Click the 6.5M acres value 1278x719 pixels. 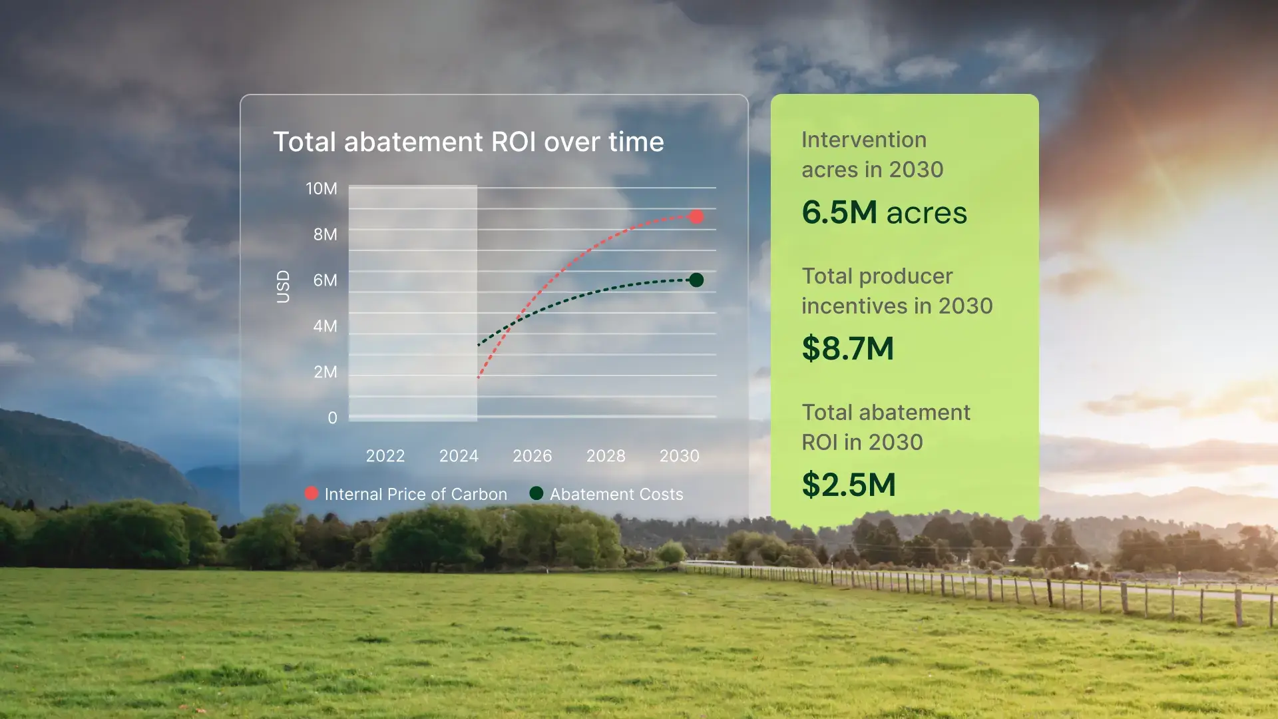coord(884,213)
